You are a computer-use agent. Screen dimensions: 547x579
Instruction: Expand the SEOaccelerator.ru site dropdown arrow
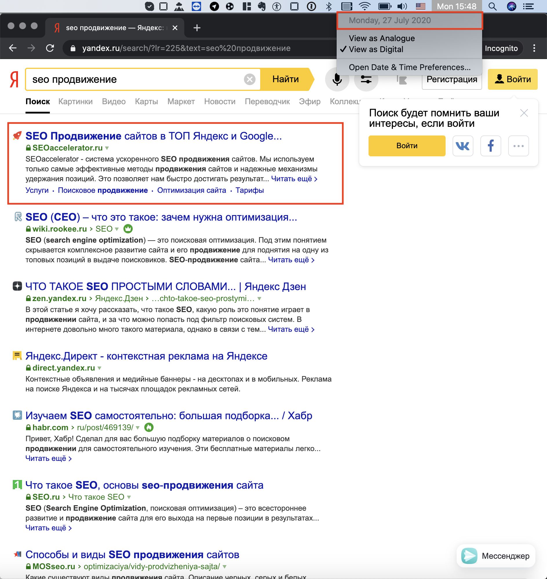click(x=107, y=148)
